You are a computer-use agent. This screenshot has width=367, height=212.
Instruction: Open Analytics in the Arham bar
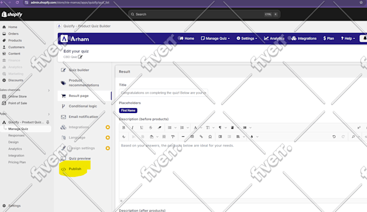(x=274, y=38)
